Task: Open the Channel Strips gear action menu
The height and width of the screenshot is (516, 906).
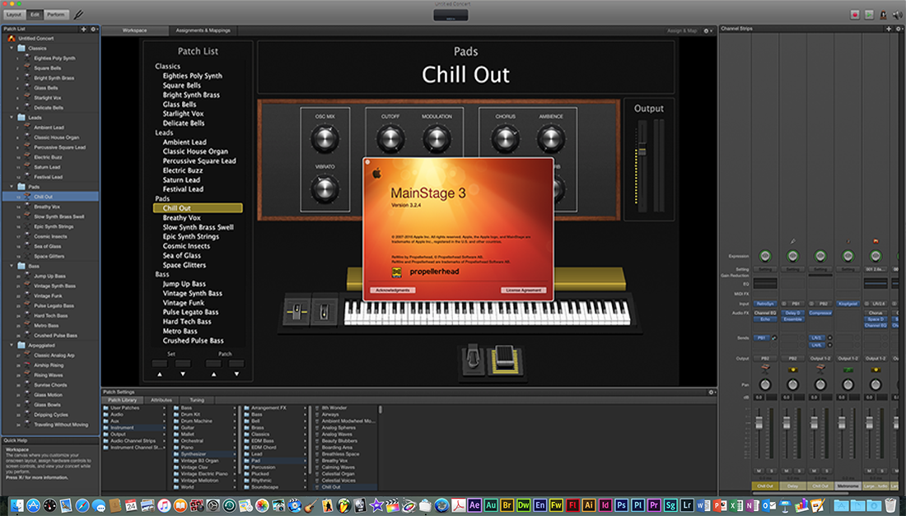Action: pyautogui.click(x=899, y=28)
